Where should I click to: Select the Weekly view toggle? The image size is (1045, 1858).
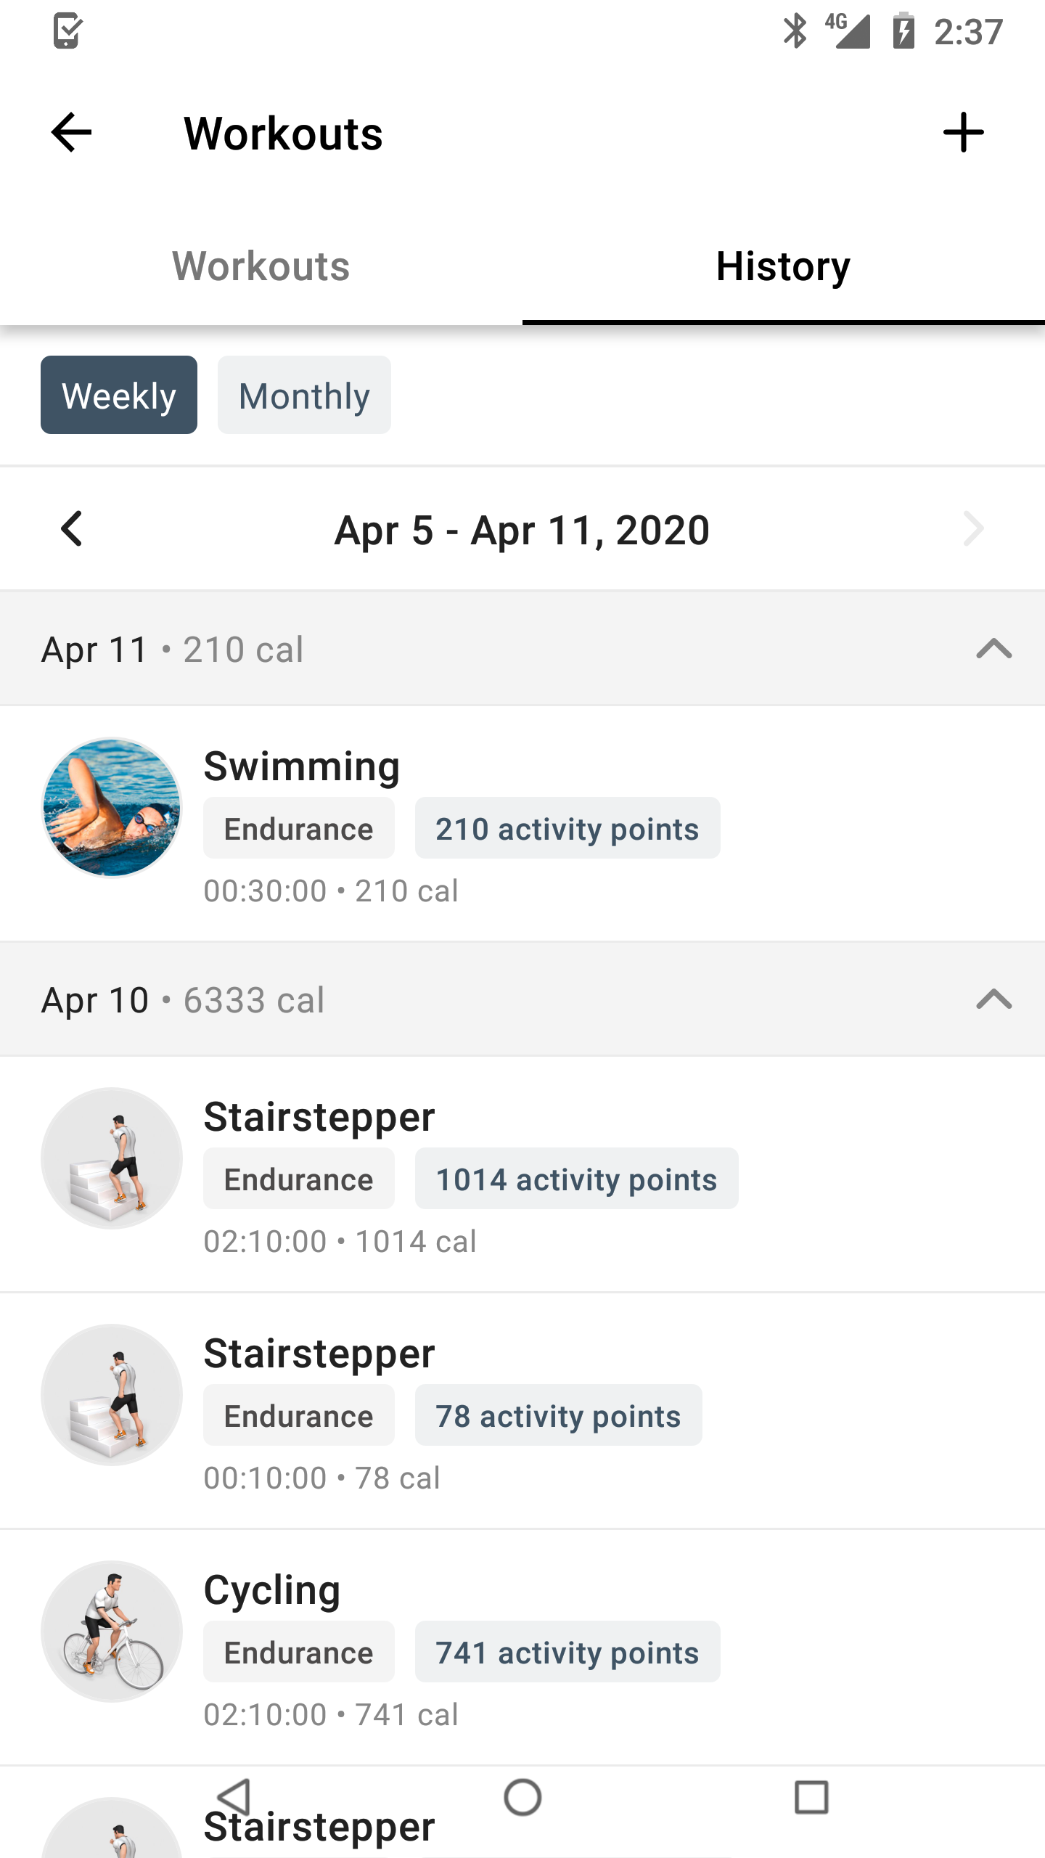[119, 395]
